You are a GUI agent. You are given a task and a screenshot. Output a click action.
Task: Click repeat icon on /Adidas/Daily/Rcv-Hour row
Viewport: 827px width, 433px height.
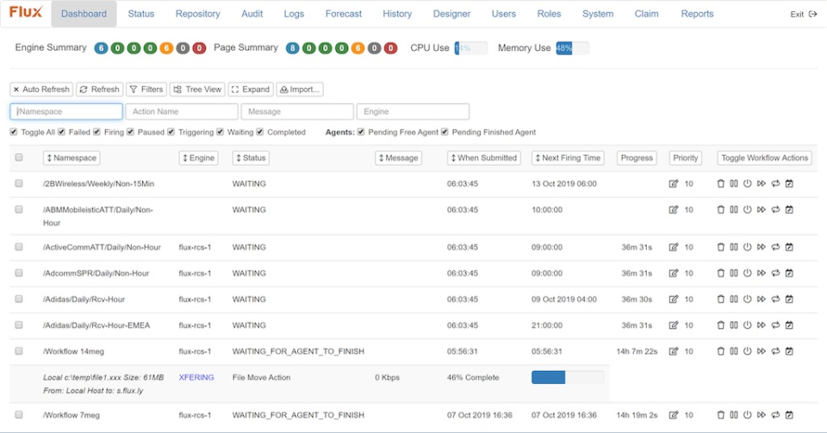[x=775, y=300]
